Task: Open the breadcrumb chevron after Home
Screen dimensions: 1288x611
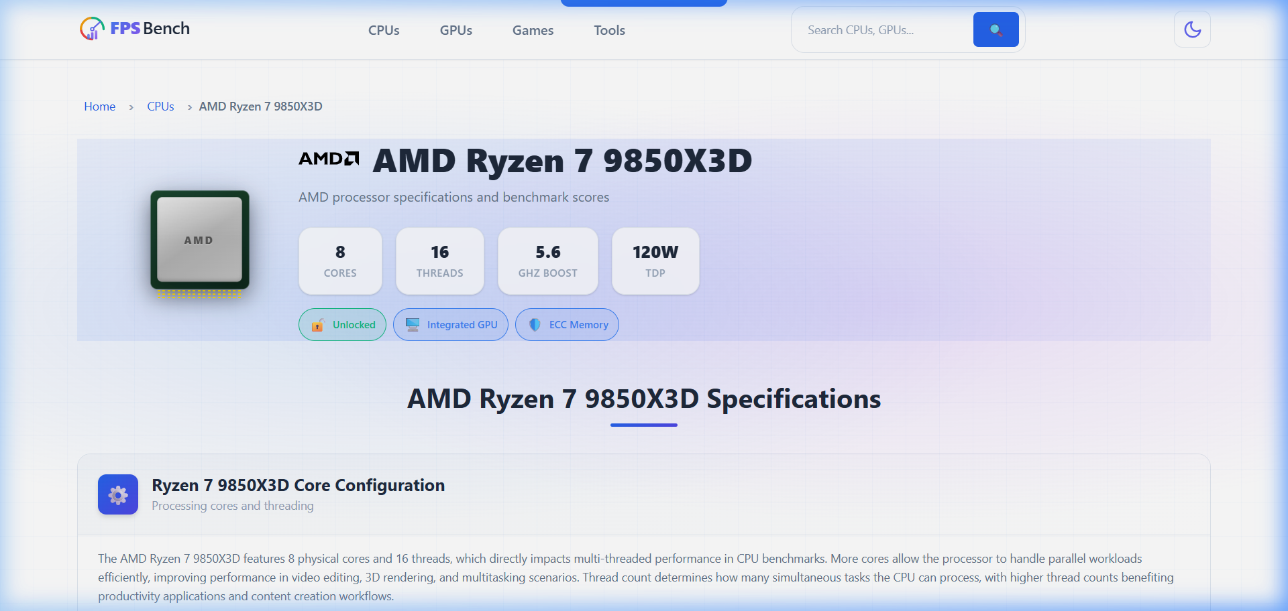Action: [x=131, y=107]
